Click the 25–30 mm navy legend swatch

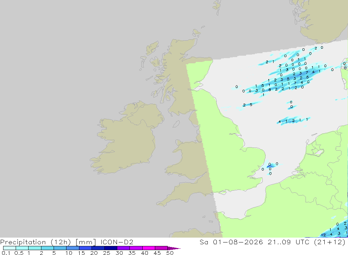[111, 248]
